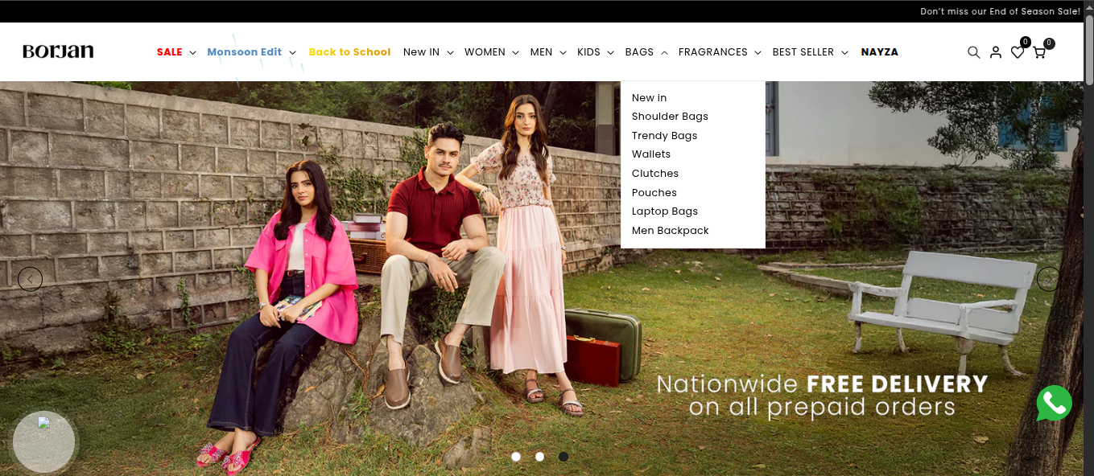1094x476 pixels.
Task: Open the shopping cart icon
Action: coord(1039,53)
